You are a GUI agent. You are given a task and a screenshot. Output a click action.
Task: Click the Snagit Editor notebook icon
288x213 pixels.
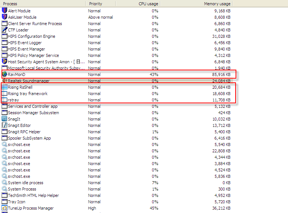[4, 125]
